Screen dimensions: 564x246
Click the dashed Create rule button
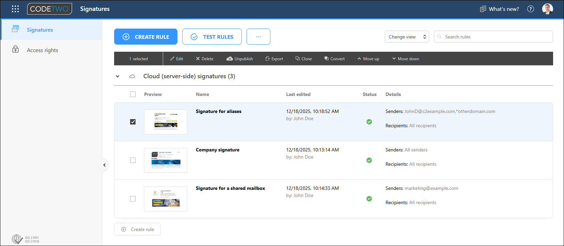pyautogui.click(x=137, y=229)
